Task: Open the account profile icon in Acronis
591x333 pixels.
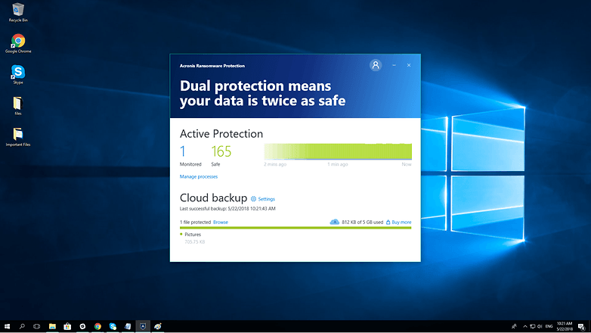Action: coord(376,66)
